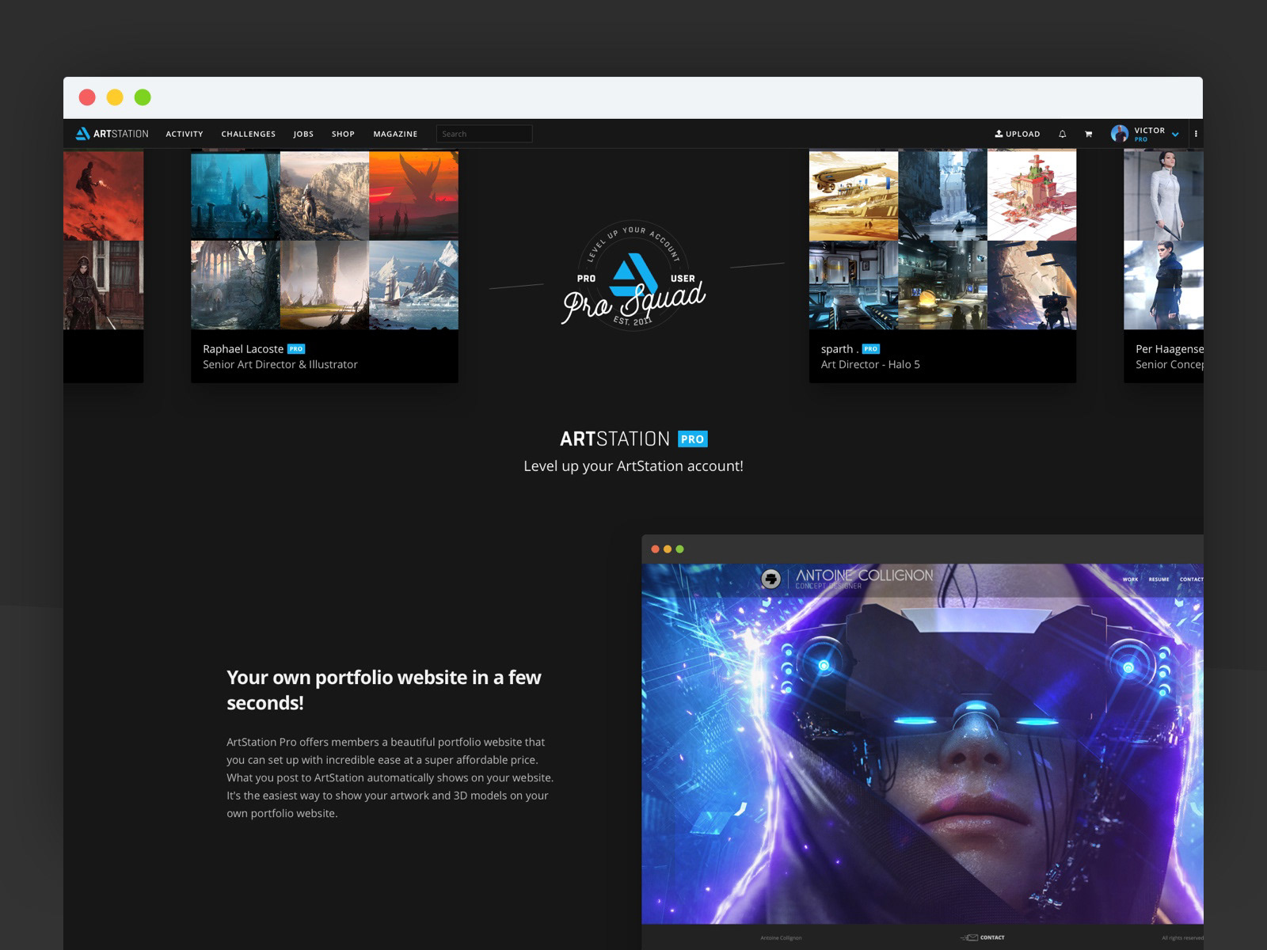The image size is (1267, 950).
Task: Open Resume tab in portfolio preview
Action: [1159, 579]
